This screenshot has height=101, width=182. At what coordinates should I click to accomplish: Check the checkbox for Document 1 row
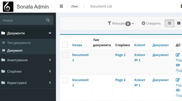click(x=65, y=55)
